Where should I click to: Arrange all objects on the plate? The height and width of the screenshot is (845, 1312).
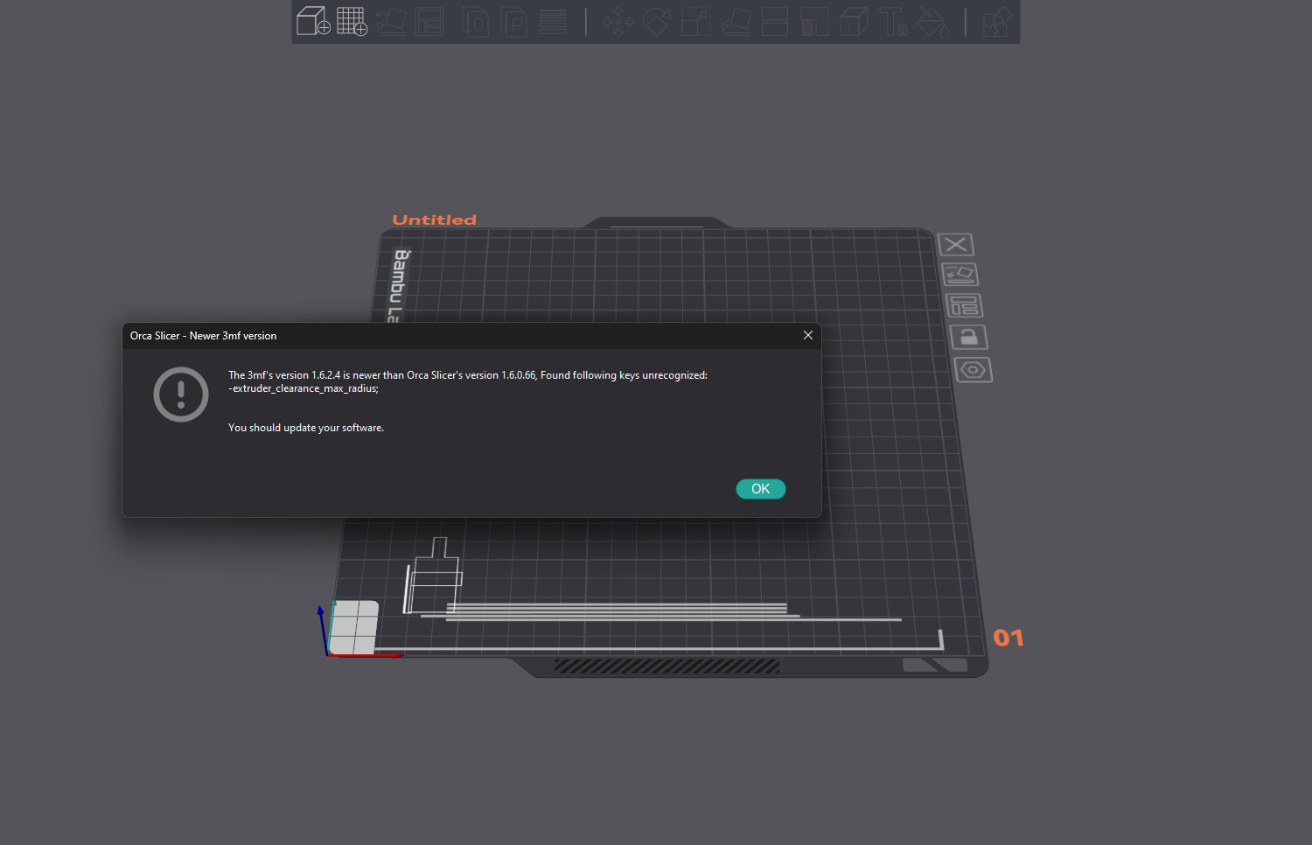[429, 21]
